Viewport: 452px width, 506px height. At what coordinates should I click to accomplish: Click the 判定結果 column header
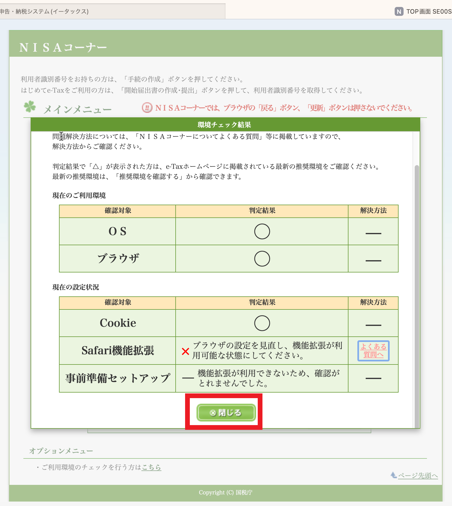(261, 211)
